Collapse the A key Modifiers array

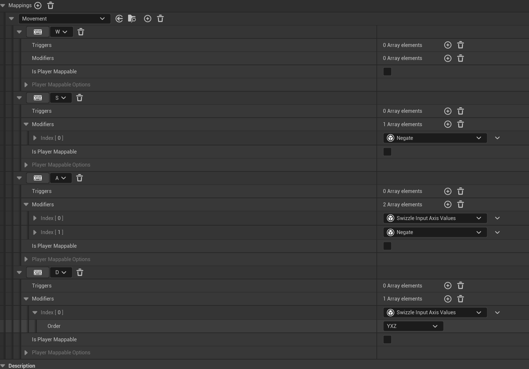click(26, 204)
